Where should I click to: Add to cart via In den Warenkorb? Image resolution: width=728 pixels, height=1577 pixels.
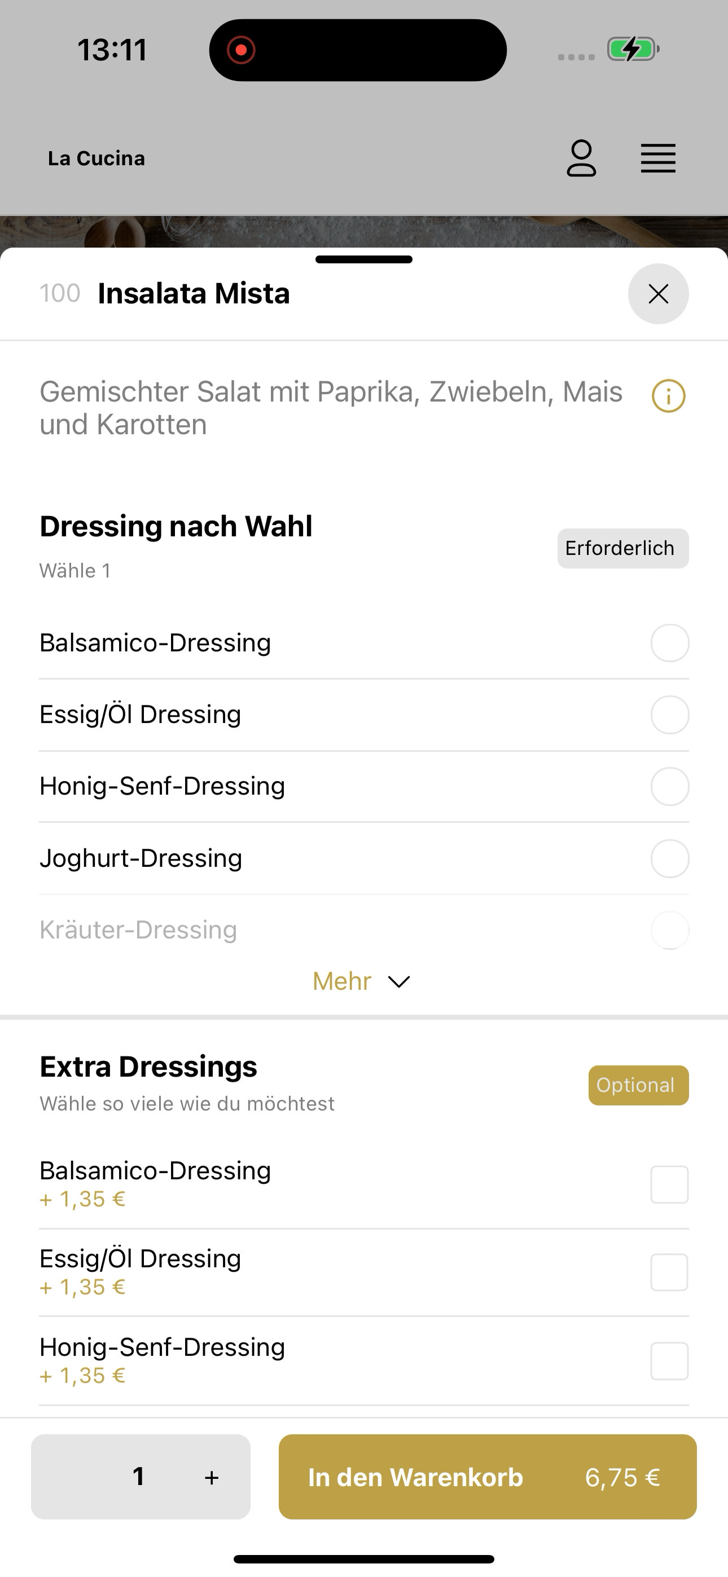[488, 1477]
